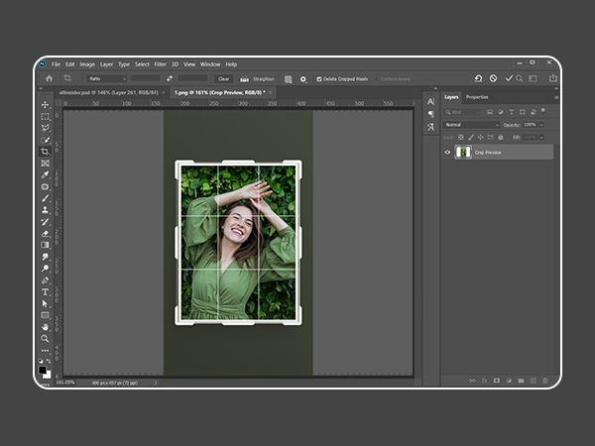This screenshot has width=595, height=446.
Task: Toggle lock all for layer
Action: (x=501, y=138)
